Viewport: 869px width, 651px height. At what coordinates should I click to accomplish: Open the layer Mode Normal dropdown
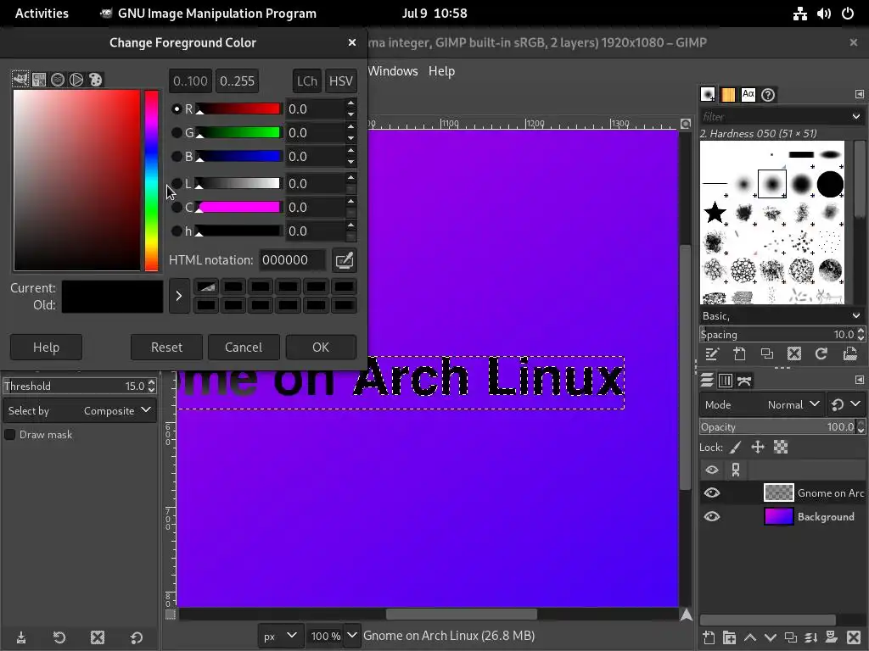click(761, 404)
